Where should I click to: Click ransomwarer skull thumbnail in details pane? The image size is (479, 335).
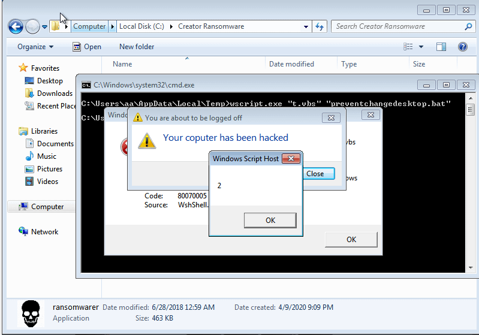[x=31, y=314]
